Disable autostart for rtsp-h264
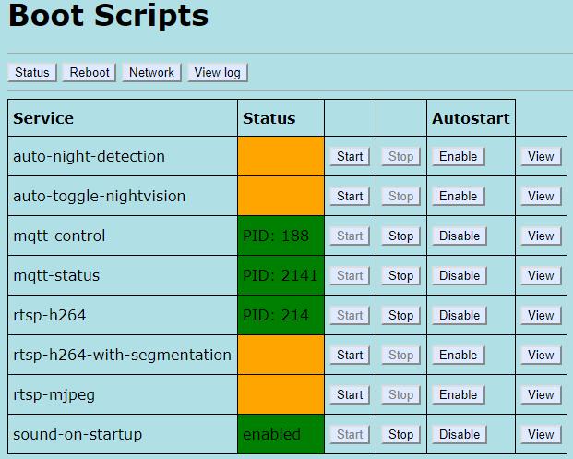Screen dimensions: 573x459 coord(459,315)
